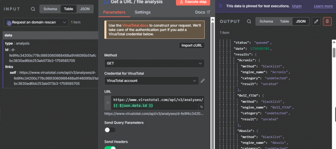The image size is (336, 149).
Task: Open the Settings tab
Action: pos(142,12)
